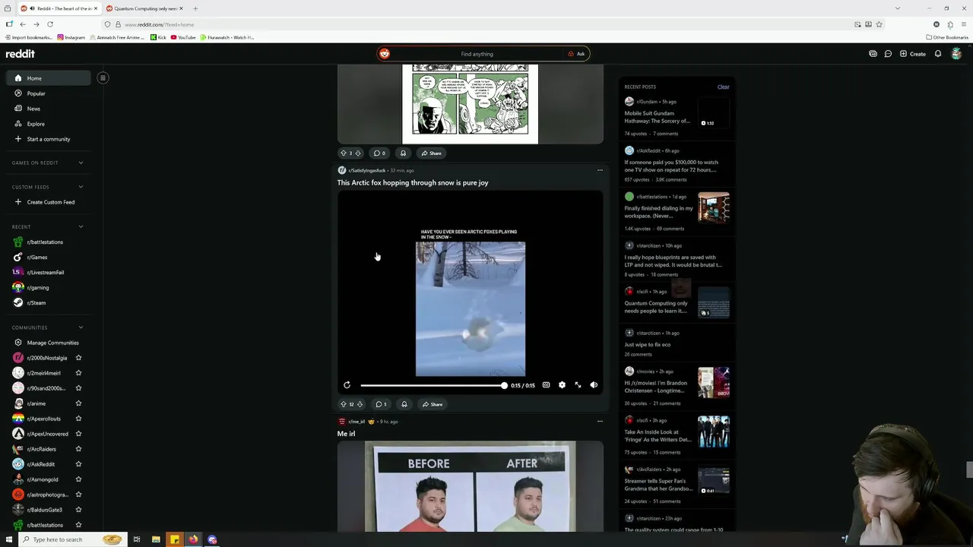
Task: Open the overflow menu of the Arctic fox post
Action: click(x=600, y=170)
